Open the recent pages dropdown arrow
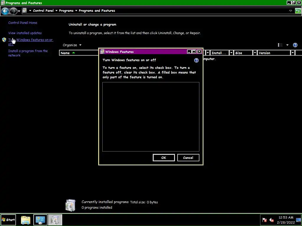This screenshot has width=302, height=226. coord(19,11)
